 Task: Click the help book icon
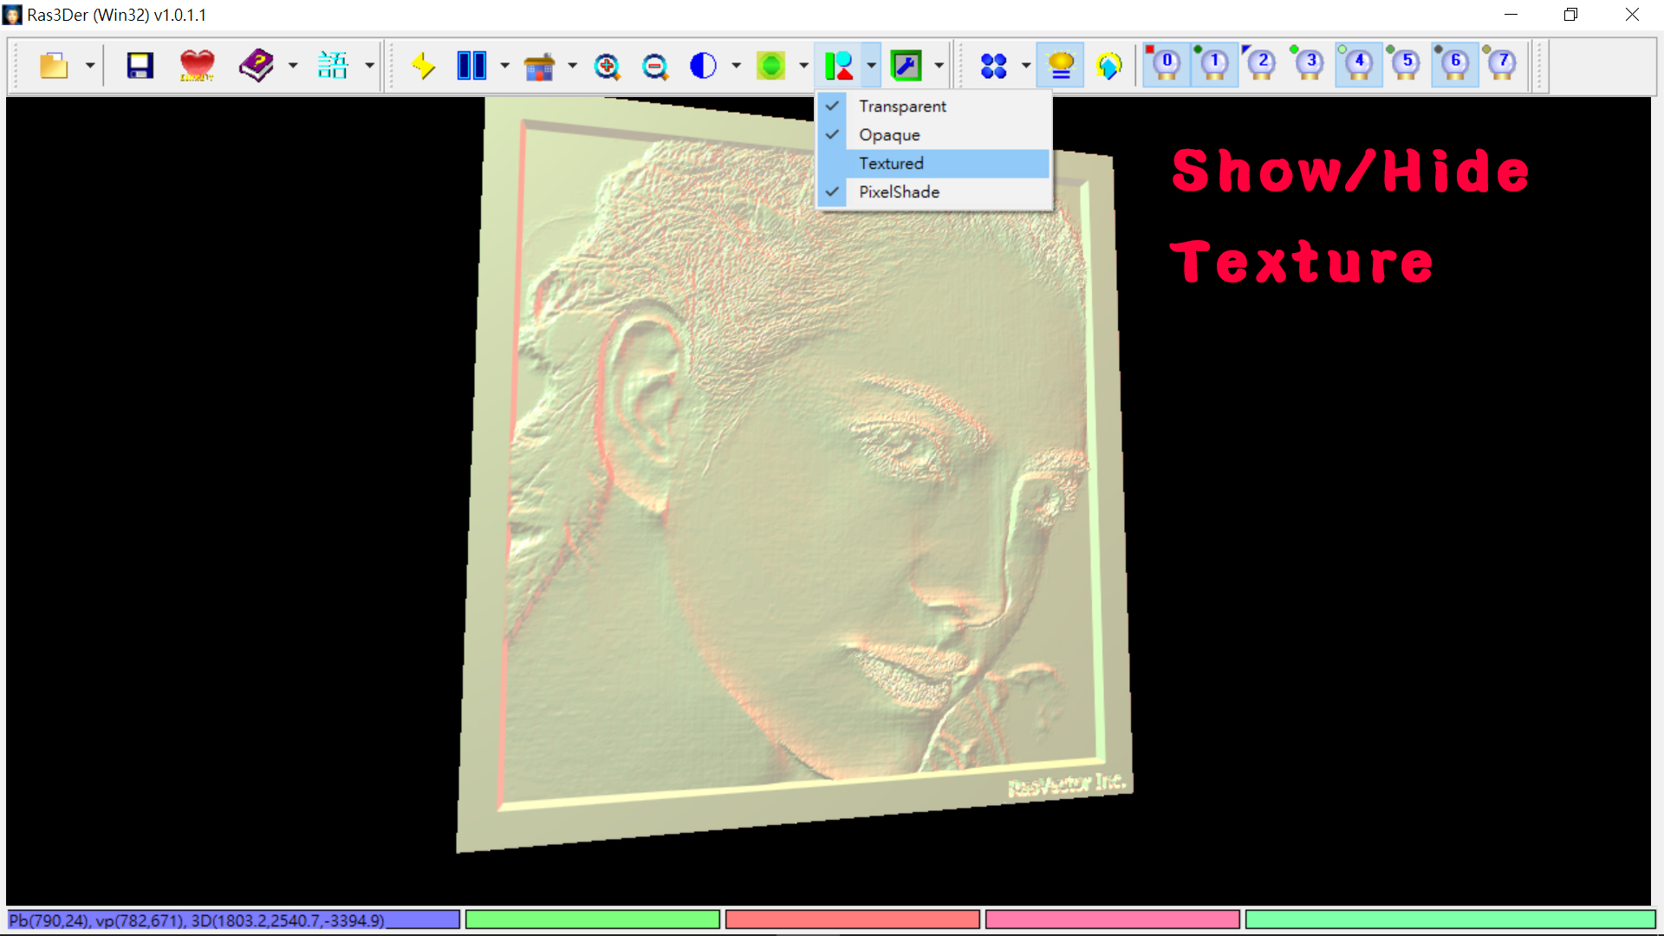point(257,66)
